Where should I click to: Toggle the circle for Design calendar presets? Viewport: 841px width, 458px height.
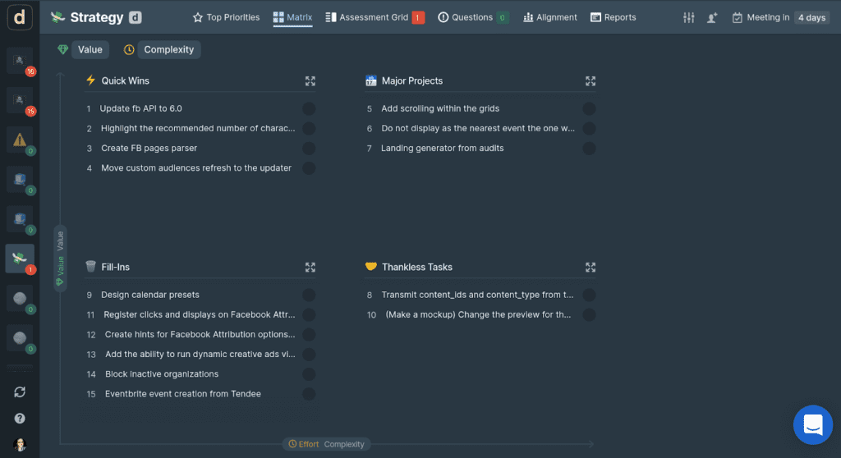click(309, 295)
